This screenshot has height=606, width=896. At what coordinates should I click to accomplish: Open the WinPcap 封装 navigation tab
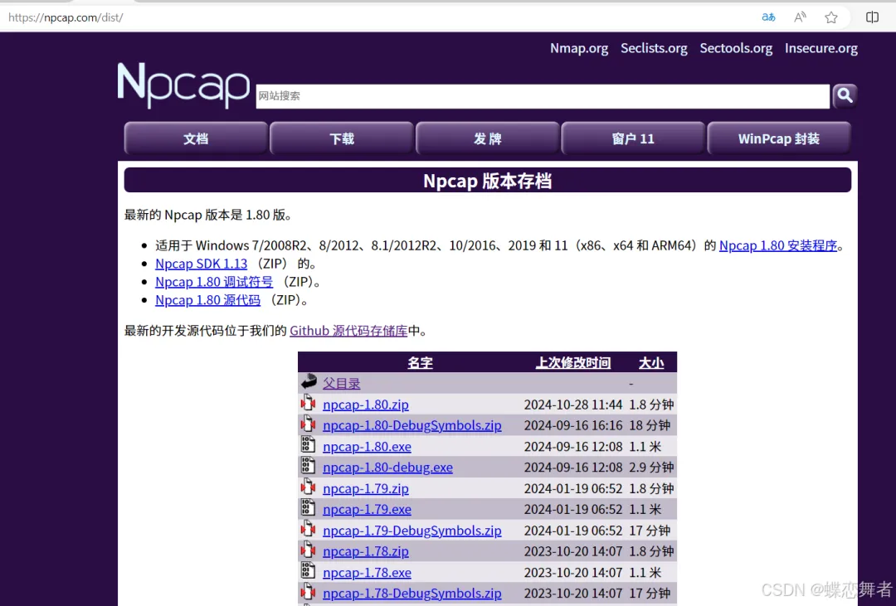pyautogui.click(x=779, y=138)
